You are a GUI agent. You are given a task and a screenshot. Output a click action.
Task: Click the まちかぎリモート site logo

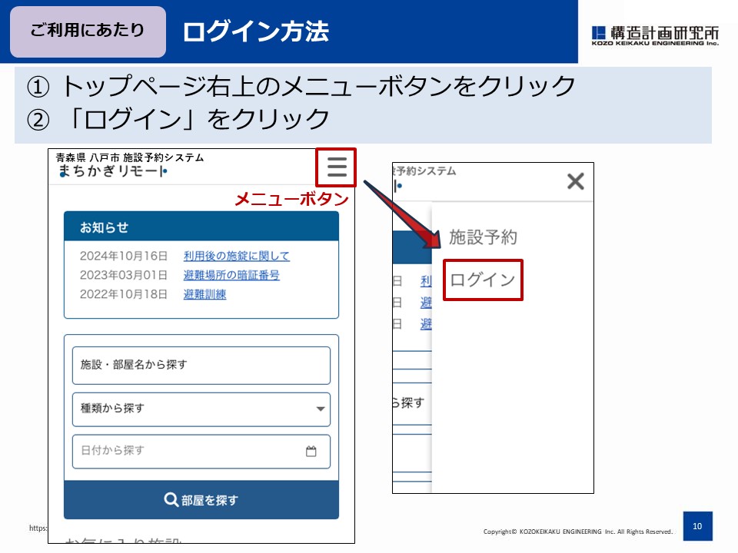[x=112, y=171]
